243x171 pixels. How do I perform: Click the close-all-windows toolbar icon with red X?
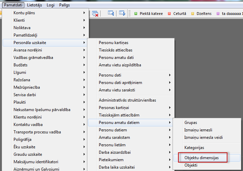(95, 14)
